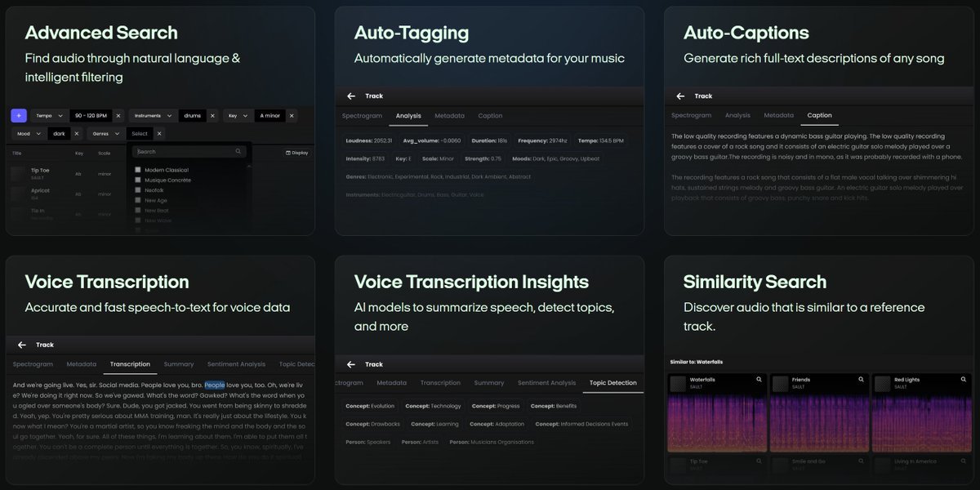Image resolution: width=980 pixels, height=490 pixels.
Task: Go back using Voice Transcription arrow
Action: pyautogui.click(x=22, y=345)
